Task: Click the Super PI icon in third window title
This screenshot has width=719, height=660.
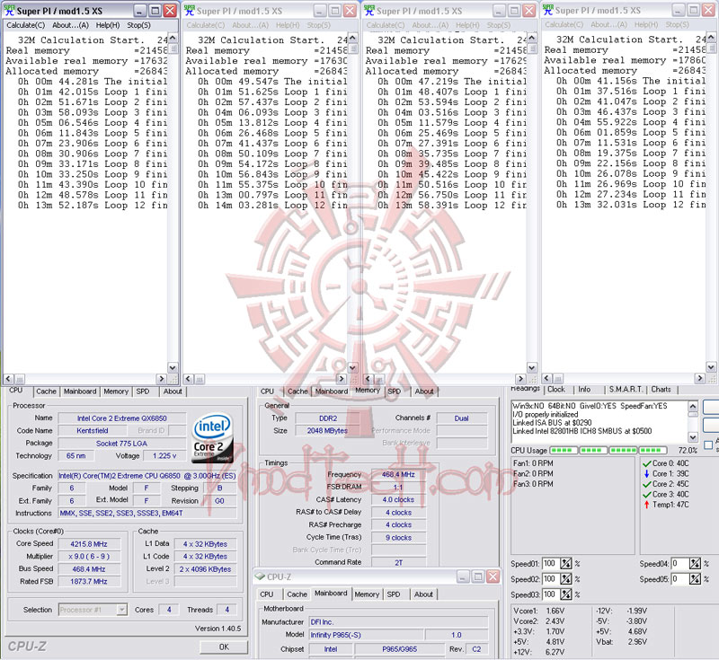Action: (369, 11)
